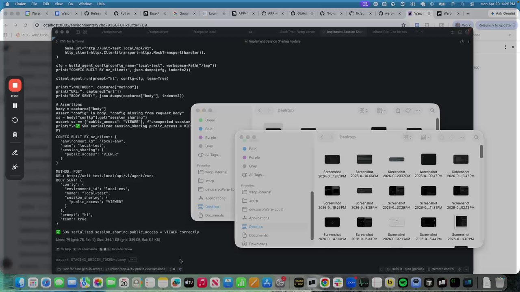The width and height of the screenshot is (520, 292).
Task: Open the icon view switcher in the front Finder window
Action: click(407, 137)
